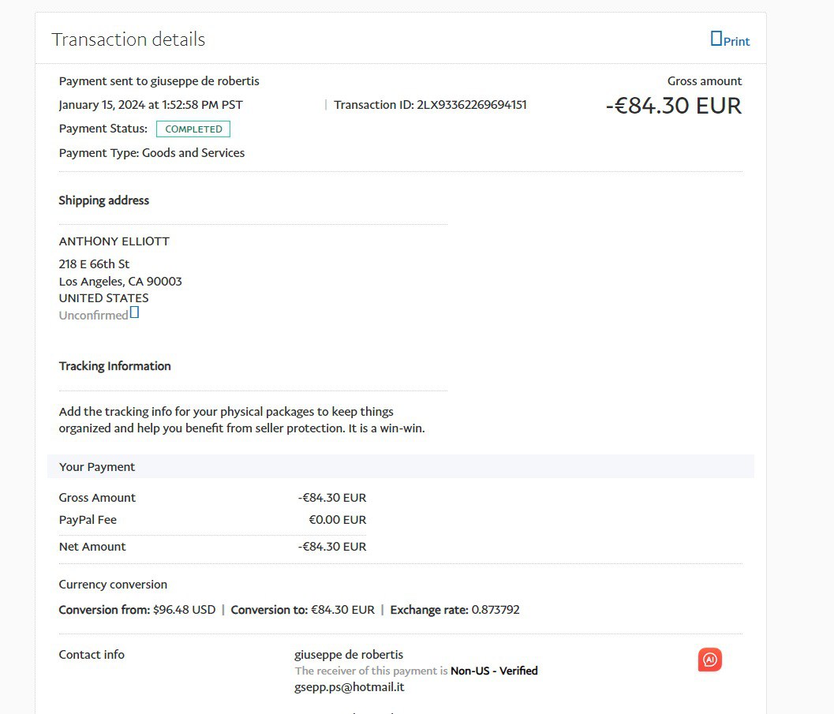This screenshot has width=834, height=714.
Task: Click the $96.48 USD conversion amount
Action: tap(184, 610)
